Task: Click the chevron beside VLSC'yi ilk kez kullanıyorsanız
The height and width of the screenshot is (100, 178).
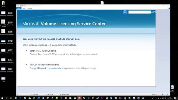Action: (26, 64)
